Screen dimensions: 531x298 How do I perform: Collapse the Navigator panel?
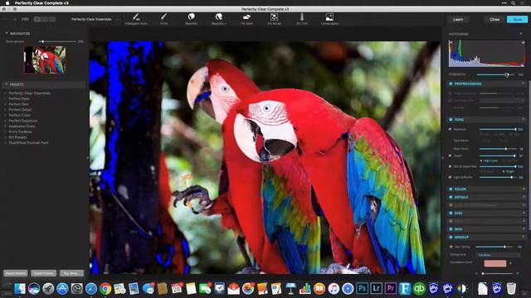(7, 33)
